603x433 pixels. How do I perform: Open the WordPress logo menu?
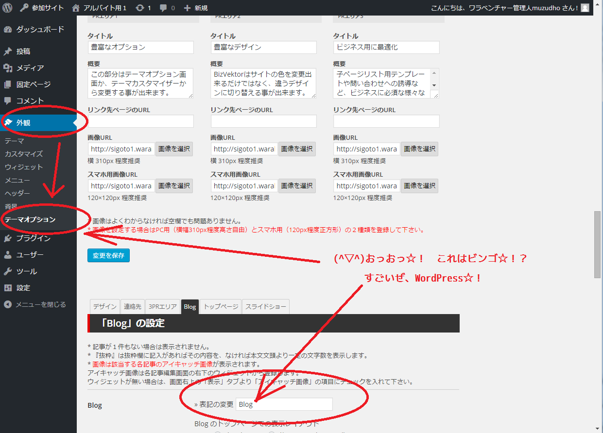click(x=8, y=8)
